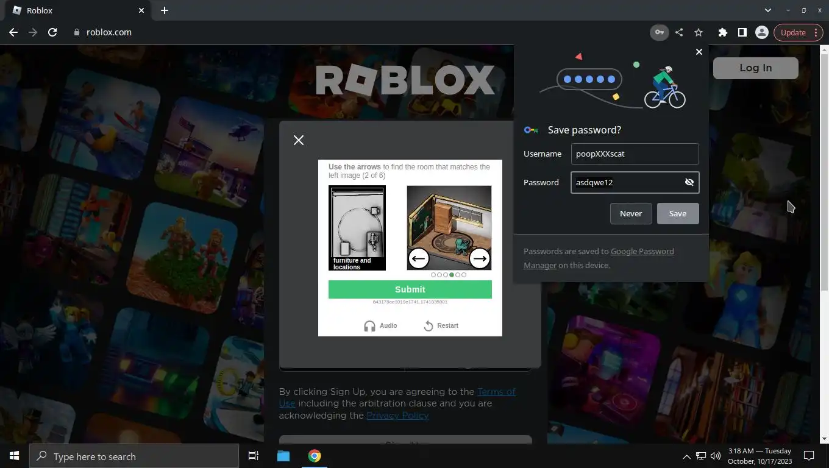Image resolution: width=829 pixels, height=468 pixels.
Task: Select the last captcha page dot
Action: [x=464, y=275]
